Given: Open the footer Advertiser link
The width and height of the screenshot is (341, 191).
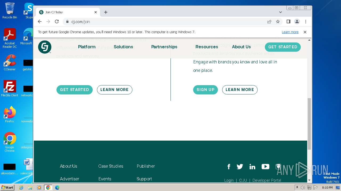Looking at the screenshot, I should pos(70,179).
